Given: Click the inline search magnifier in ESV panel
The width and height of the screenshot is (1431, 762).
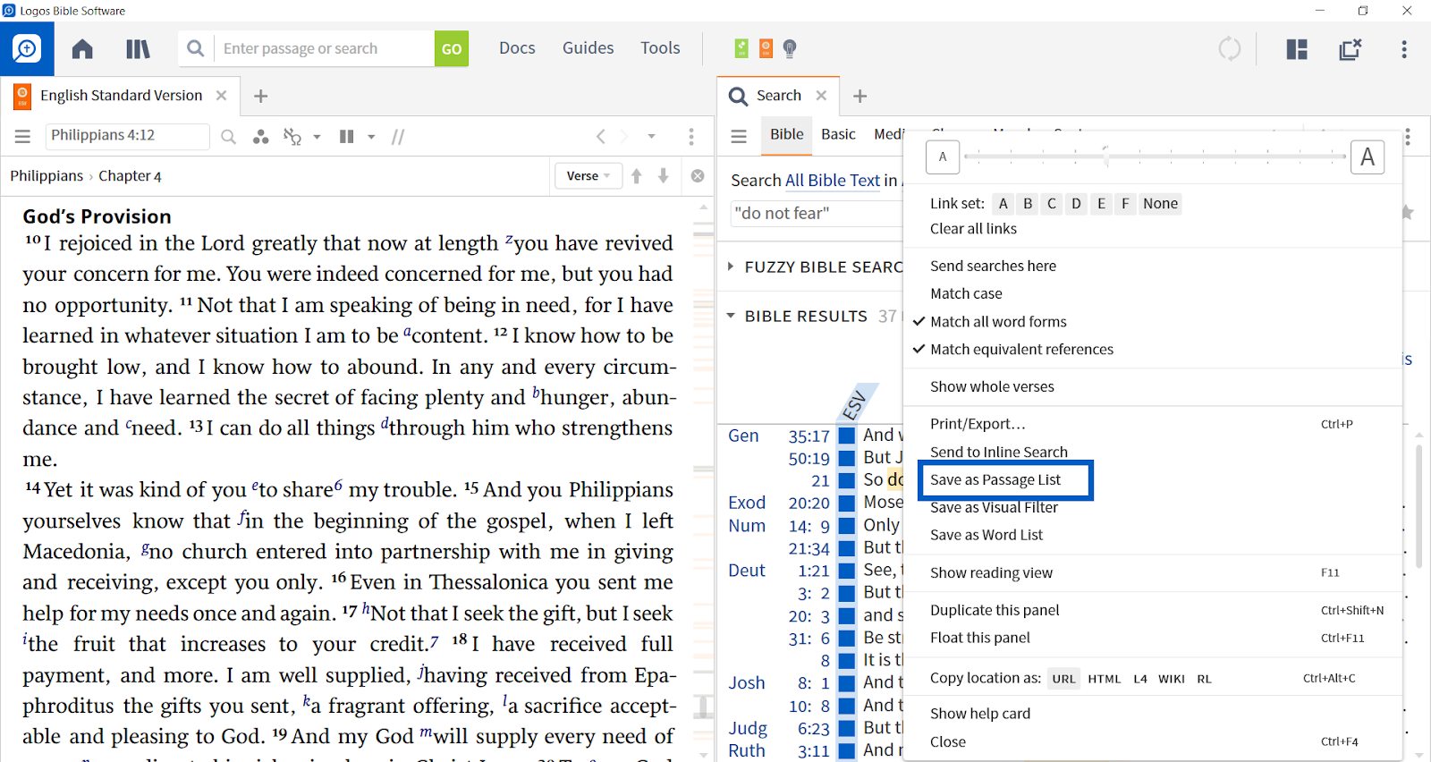Looking at the screenshot, I should click(229, 137).
